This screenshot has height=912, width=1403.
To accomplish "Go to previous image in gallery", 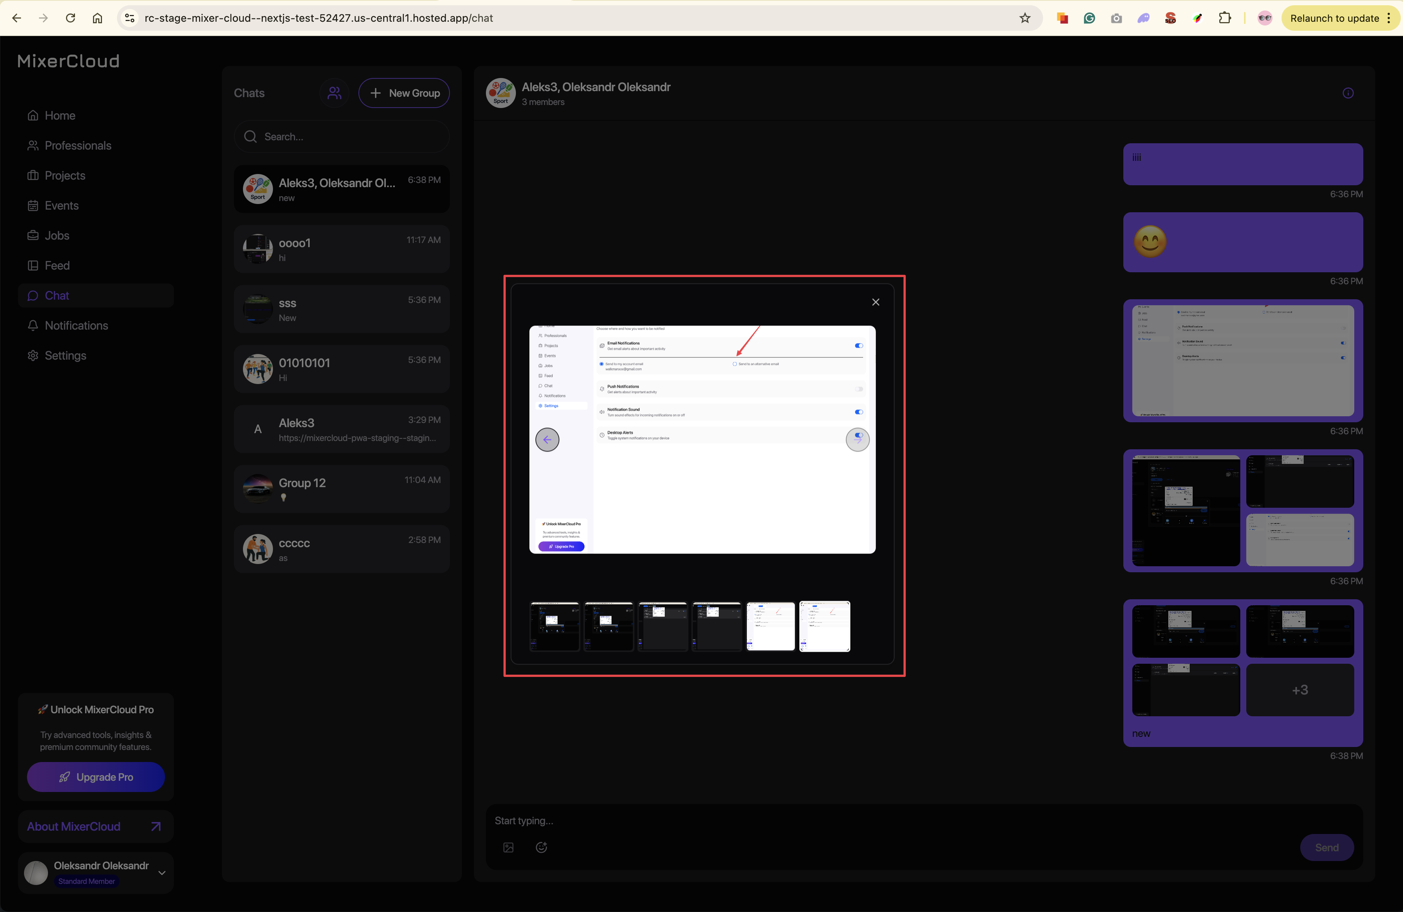I will point(547,440).
